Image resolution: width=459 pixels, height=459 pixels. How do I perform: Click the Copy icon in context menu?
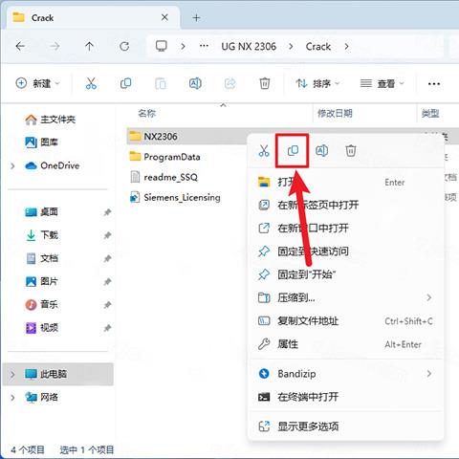[293, 150]
